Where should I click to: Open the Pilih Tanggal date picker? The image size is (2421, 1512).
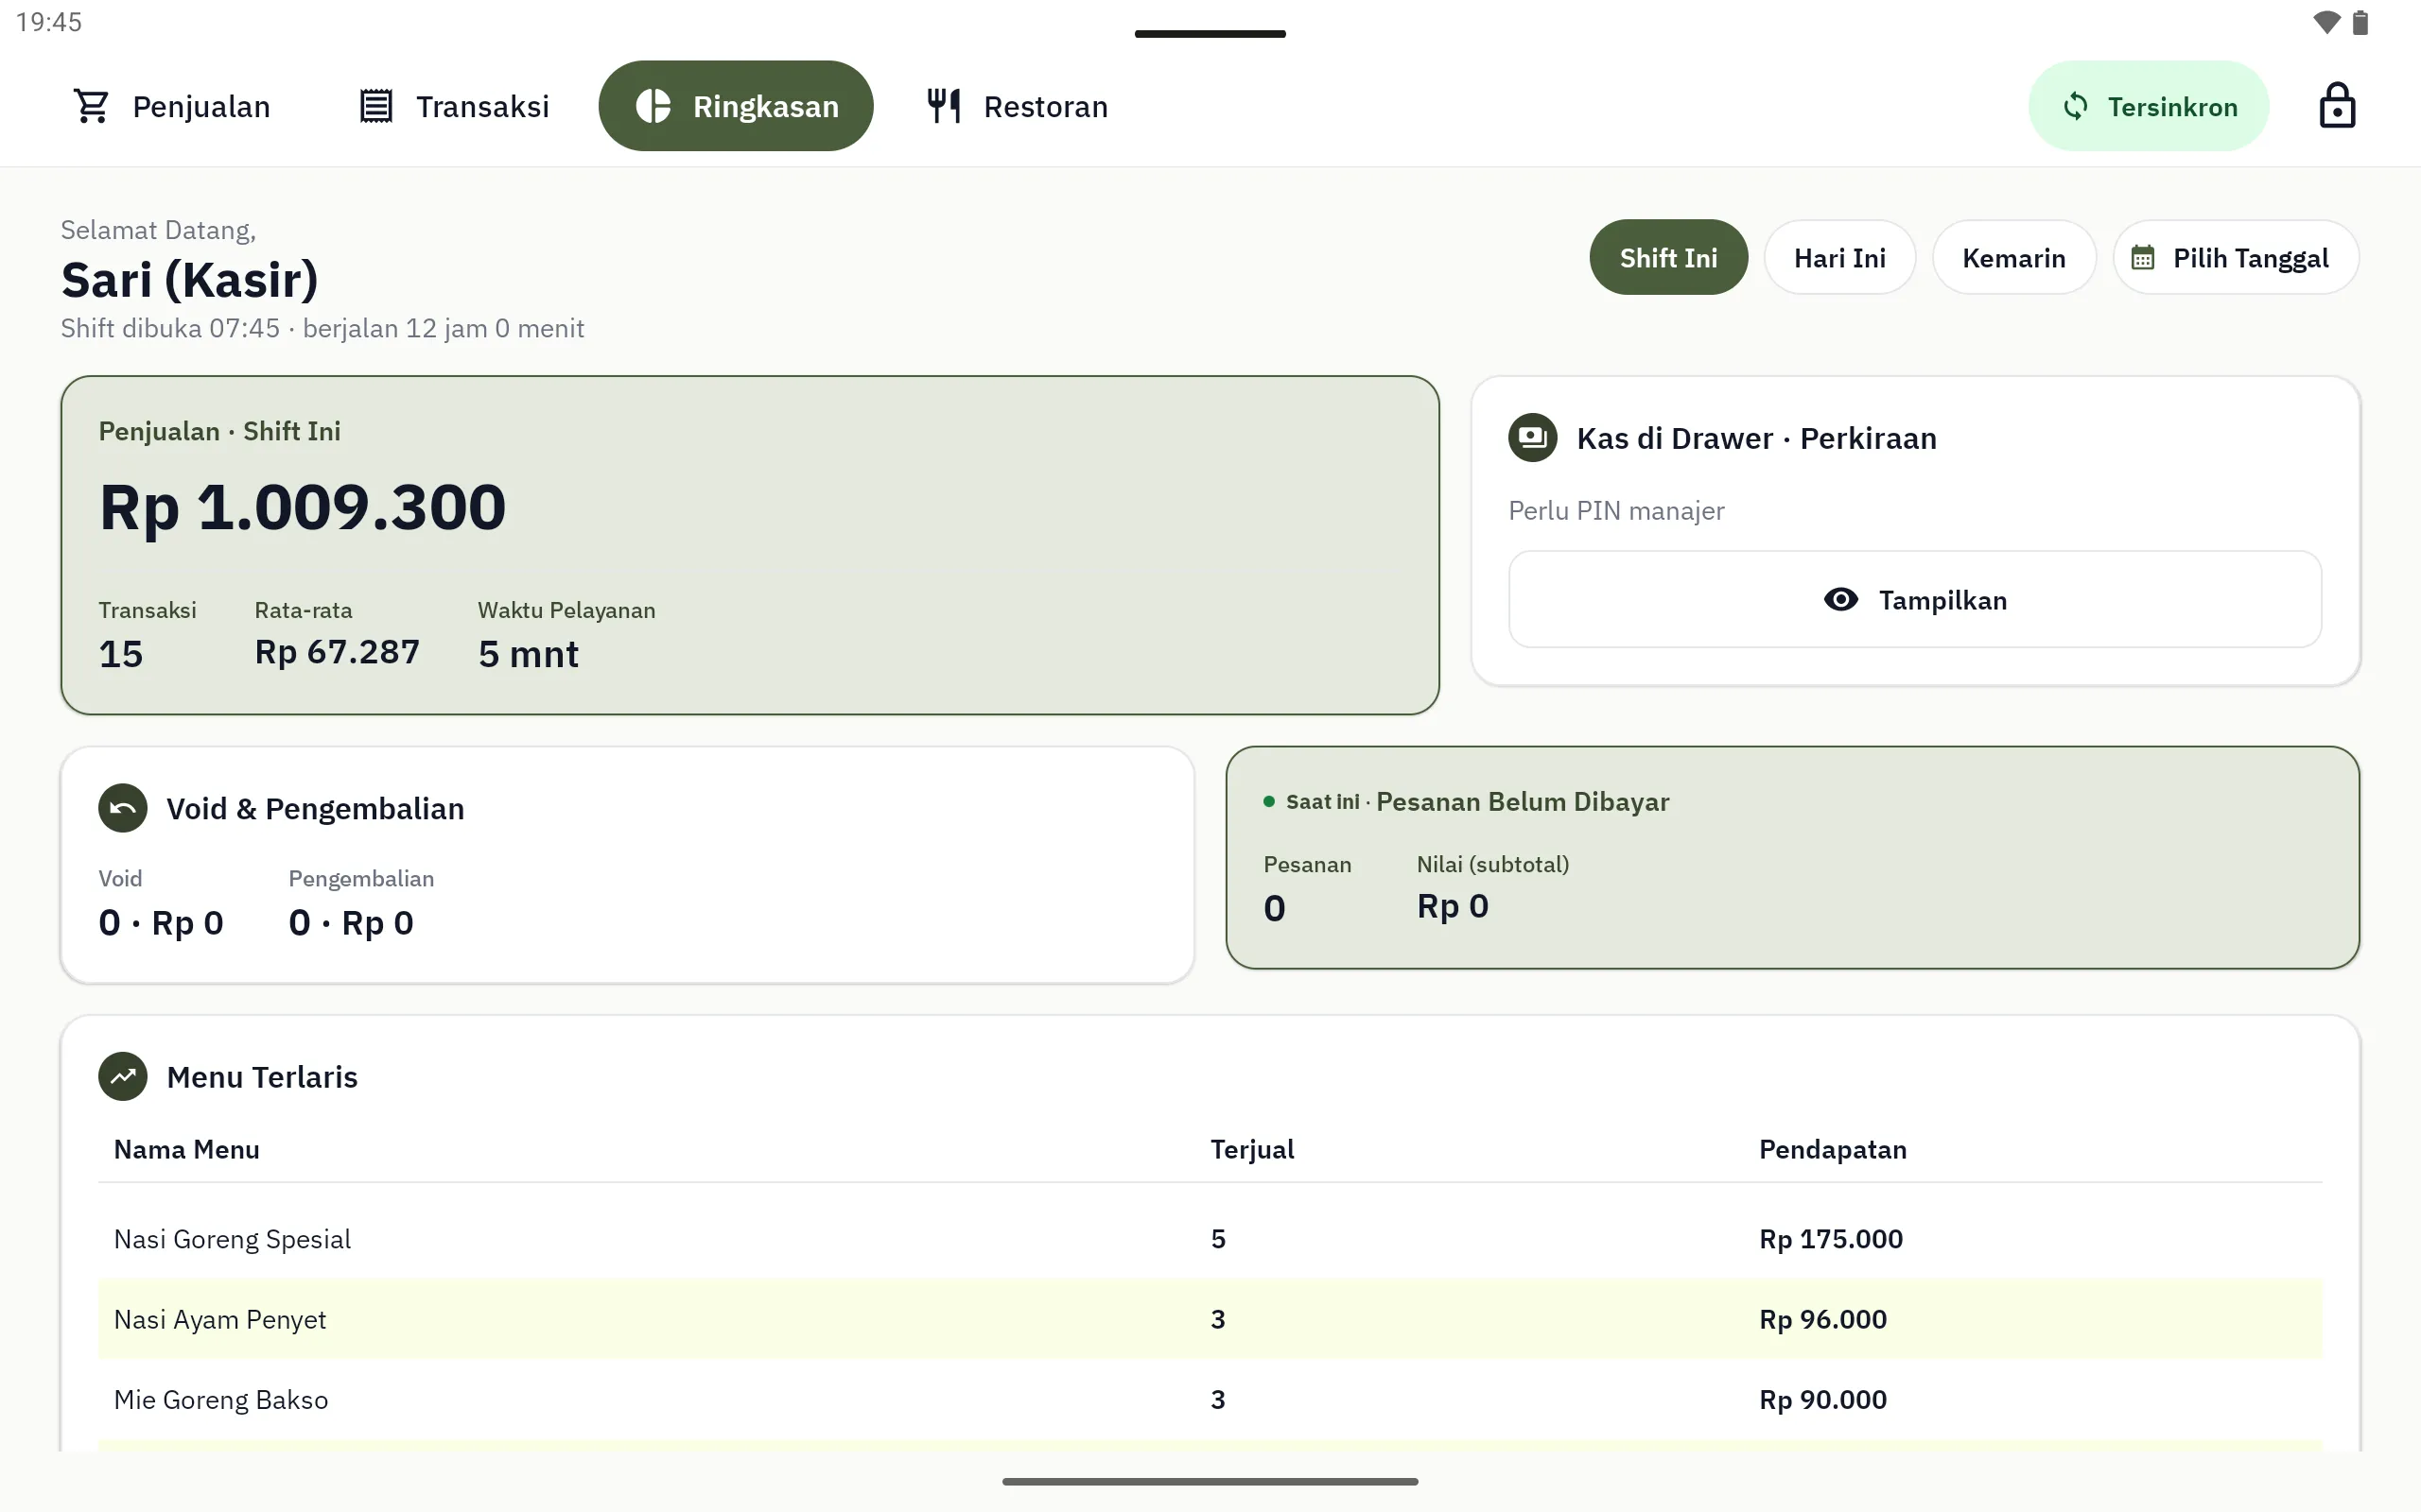2235,258
